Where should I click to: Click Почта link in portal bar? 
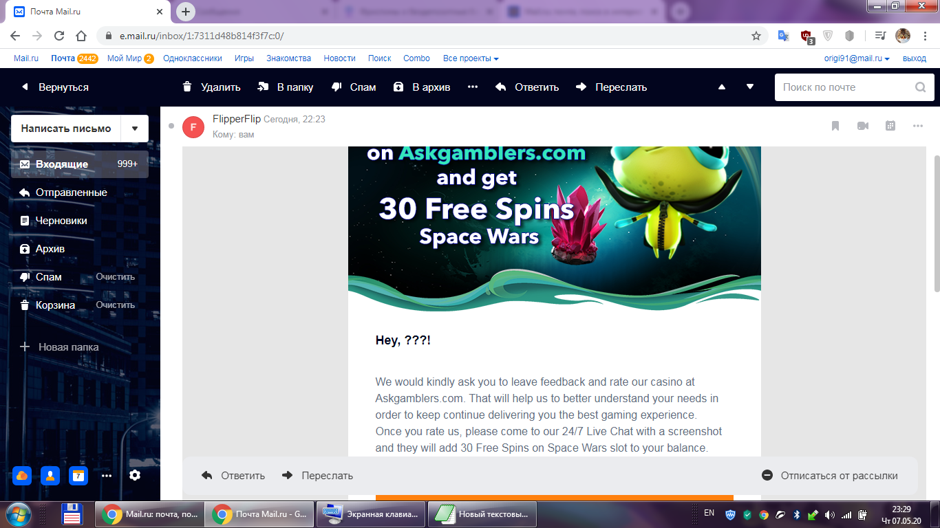pos(63,58)
